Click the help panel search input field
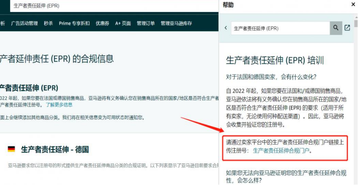Viewport: 358px width, 185px height. coord(280,28)
